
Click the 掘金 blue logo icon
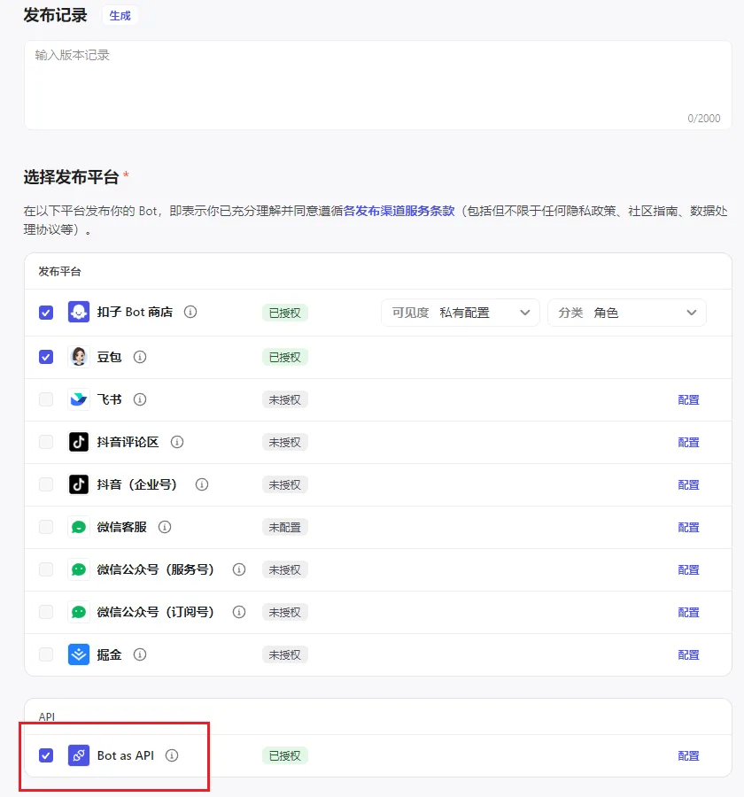point(79,654)
